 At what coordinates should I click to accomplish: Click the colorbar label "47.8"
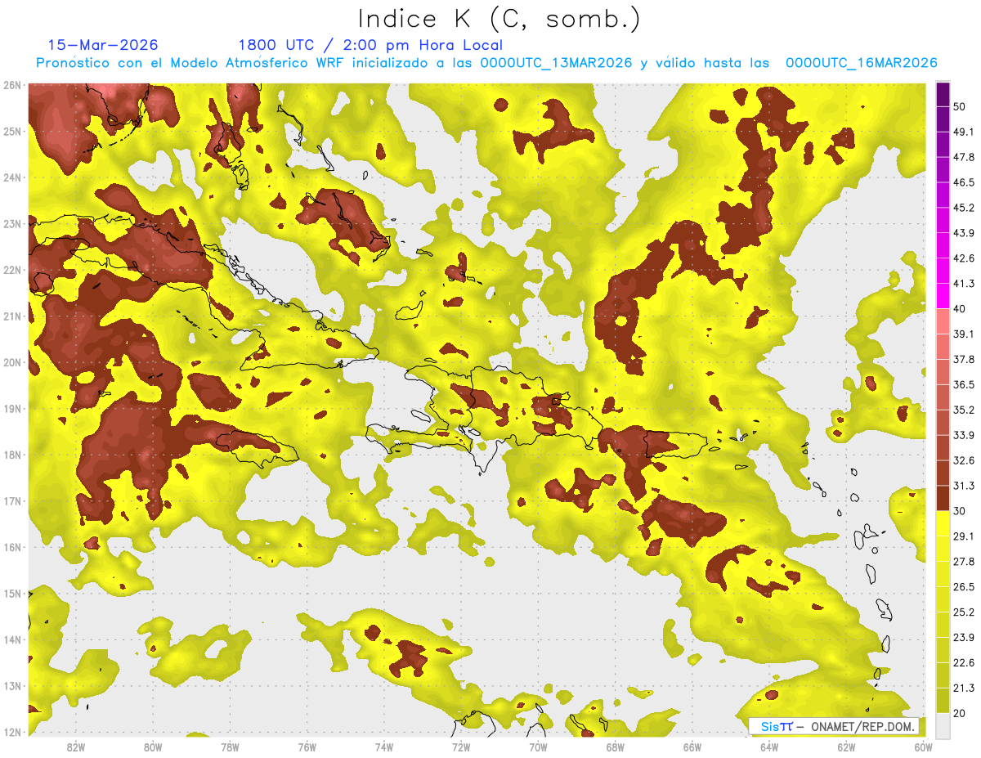click(964, 157)
